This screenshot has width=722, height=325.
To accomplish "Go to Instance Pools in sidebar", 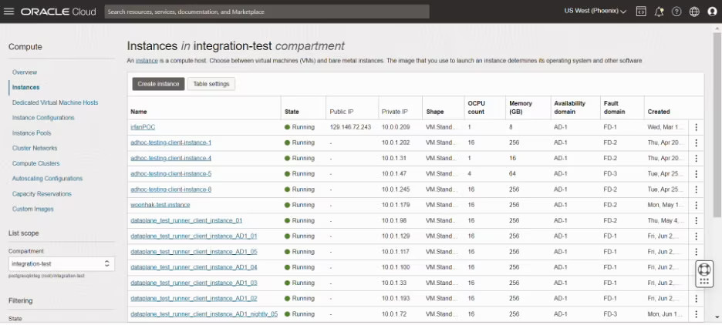I will pyautogui.click(x=32, y=133).
